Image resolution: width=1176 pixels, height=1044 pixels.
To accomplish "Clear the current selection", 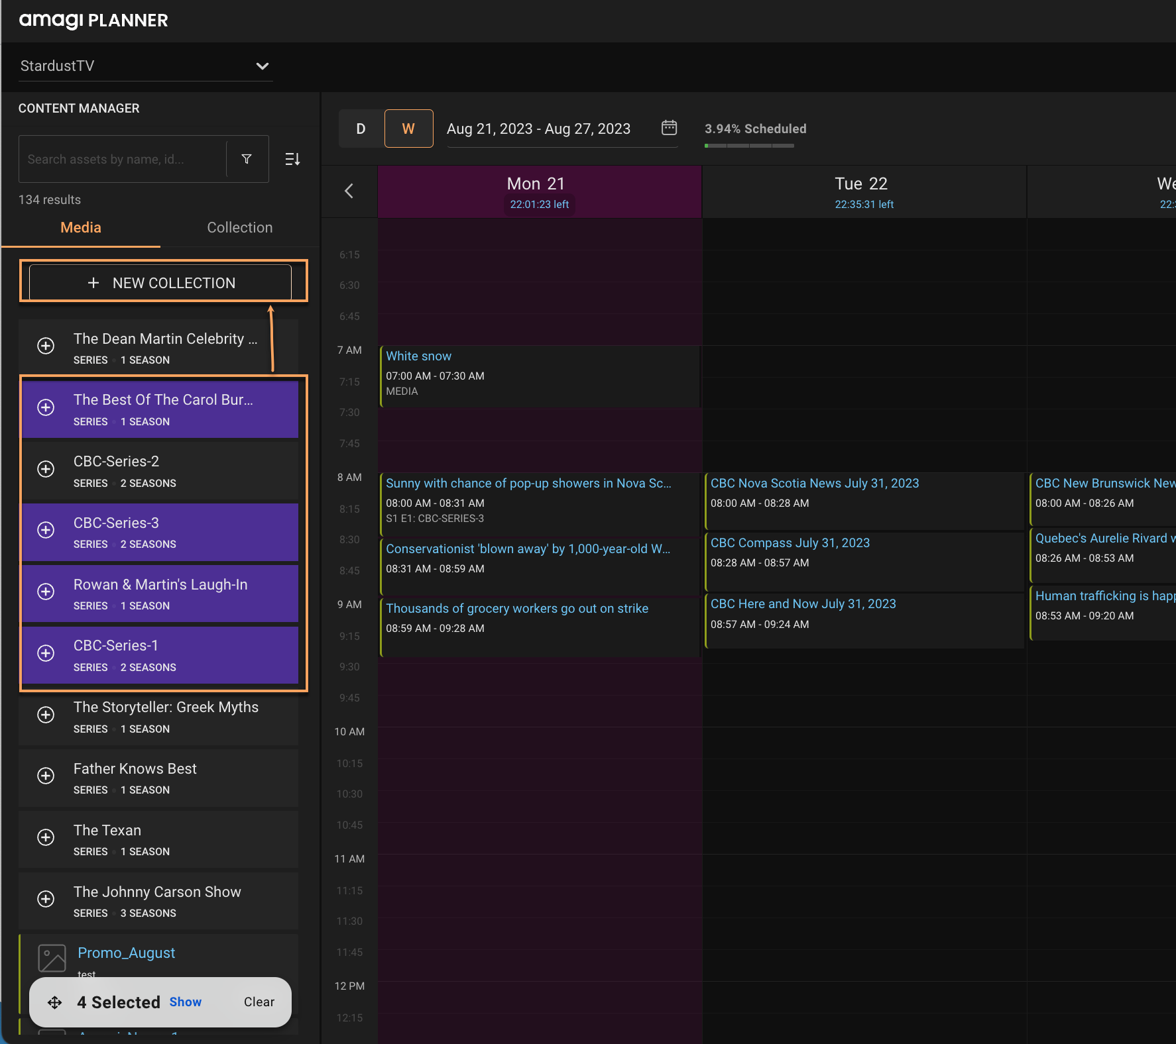I will click(259, 1002).
